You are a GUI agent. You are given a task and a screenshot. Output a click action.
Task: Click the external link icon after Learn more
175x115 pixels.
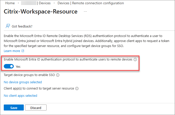click(x=23, y=51)
